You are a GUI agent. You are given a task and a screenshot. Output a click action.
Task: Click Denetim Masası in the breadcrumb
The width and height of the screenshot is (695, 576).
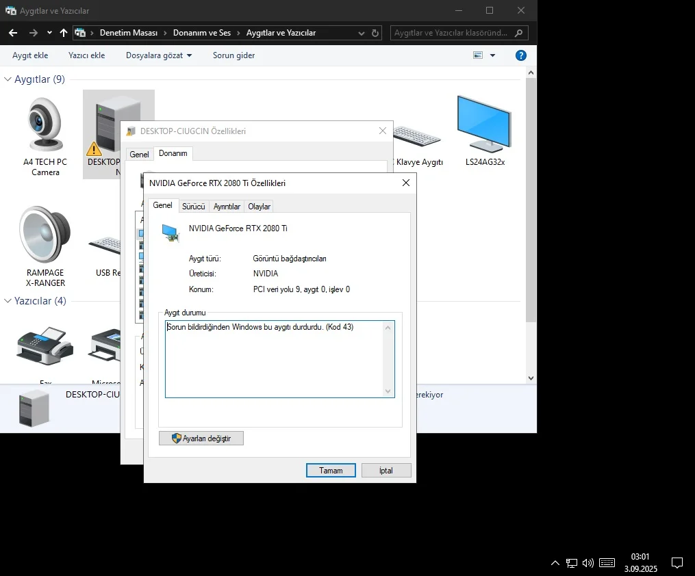pyautogui.click(x=129, y=33)
